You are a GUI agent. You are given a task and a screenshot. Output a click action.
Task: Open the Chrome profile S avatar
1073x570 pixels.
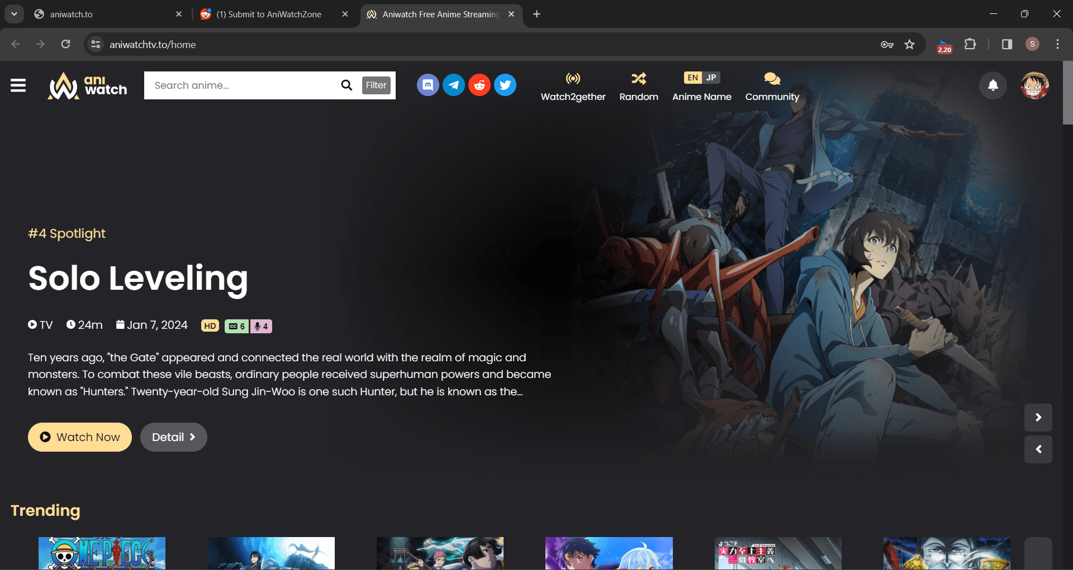[1032, 44]
